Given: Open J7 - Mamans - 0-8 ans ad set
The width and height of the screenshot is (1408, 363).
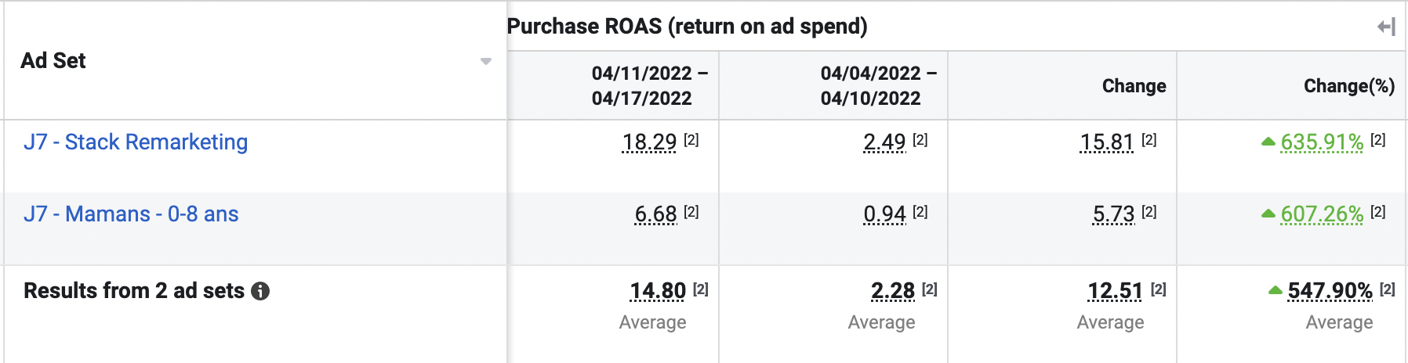Looking at the screenshot, I should pos(131,214).
